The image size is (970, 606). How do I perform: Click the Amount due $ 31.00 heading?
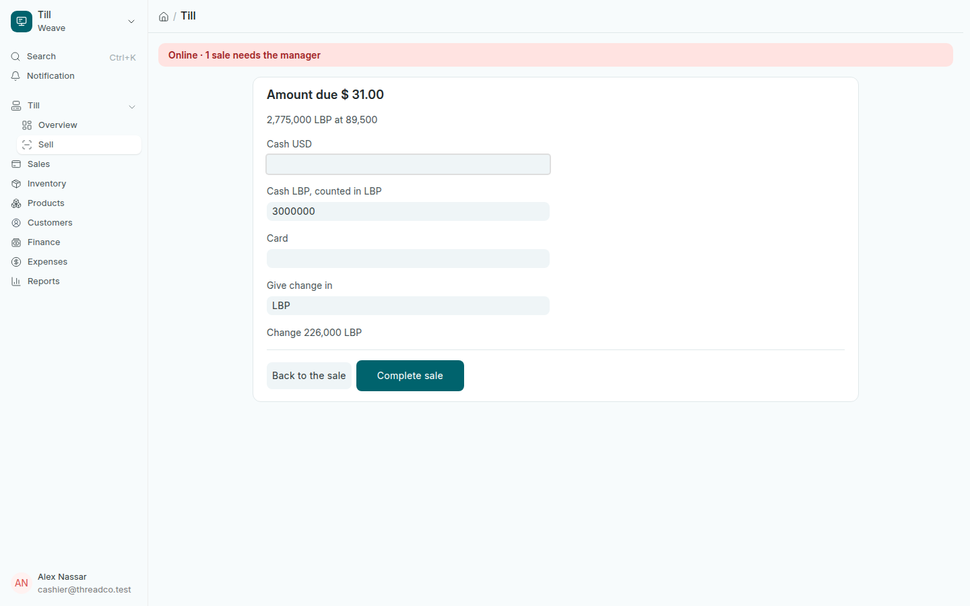click(x=325, y=95)
